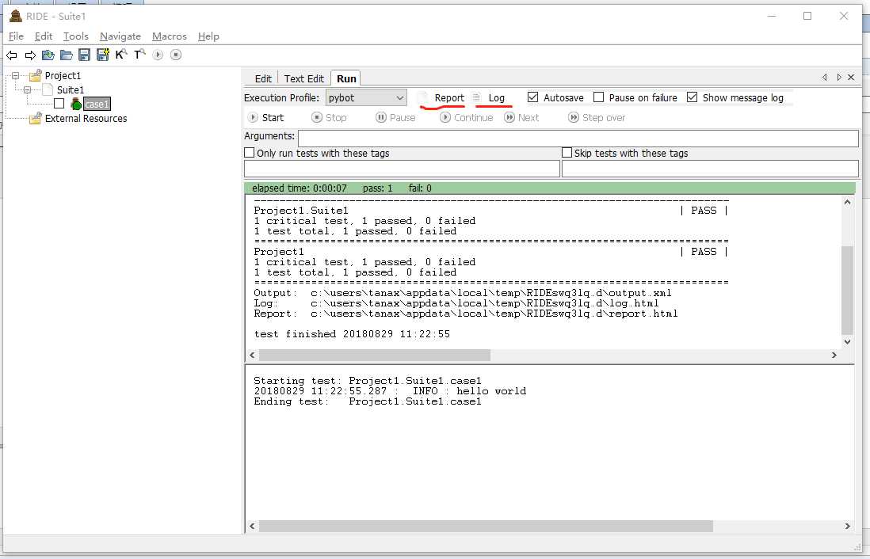Image resolution: width=870 pixels, height=559 pixels.
Task: Open the Edit menu
Action: [44, 36]
